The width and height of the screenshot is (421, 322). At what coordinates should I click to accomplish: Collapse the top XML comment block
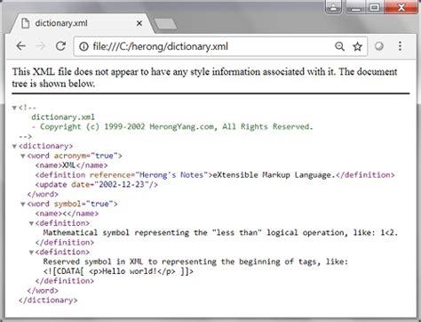pyautogui.click(x=14, y=108)
